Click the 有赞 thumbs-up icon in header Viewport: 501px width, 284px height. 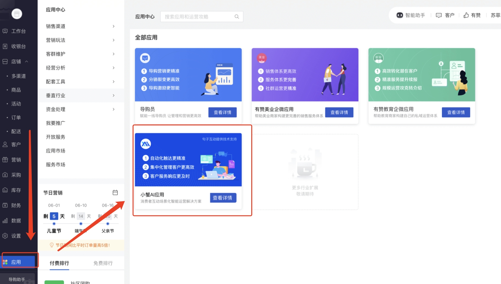466,15
